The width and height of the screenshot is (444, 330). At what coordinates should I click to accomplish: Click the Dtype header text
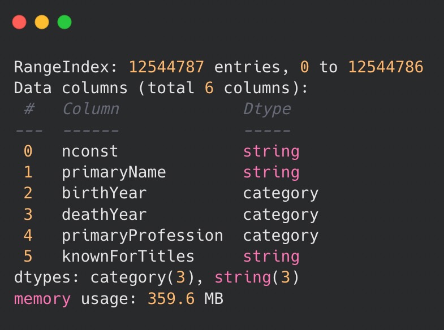tap(268, 109)
